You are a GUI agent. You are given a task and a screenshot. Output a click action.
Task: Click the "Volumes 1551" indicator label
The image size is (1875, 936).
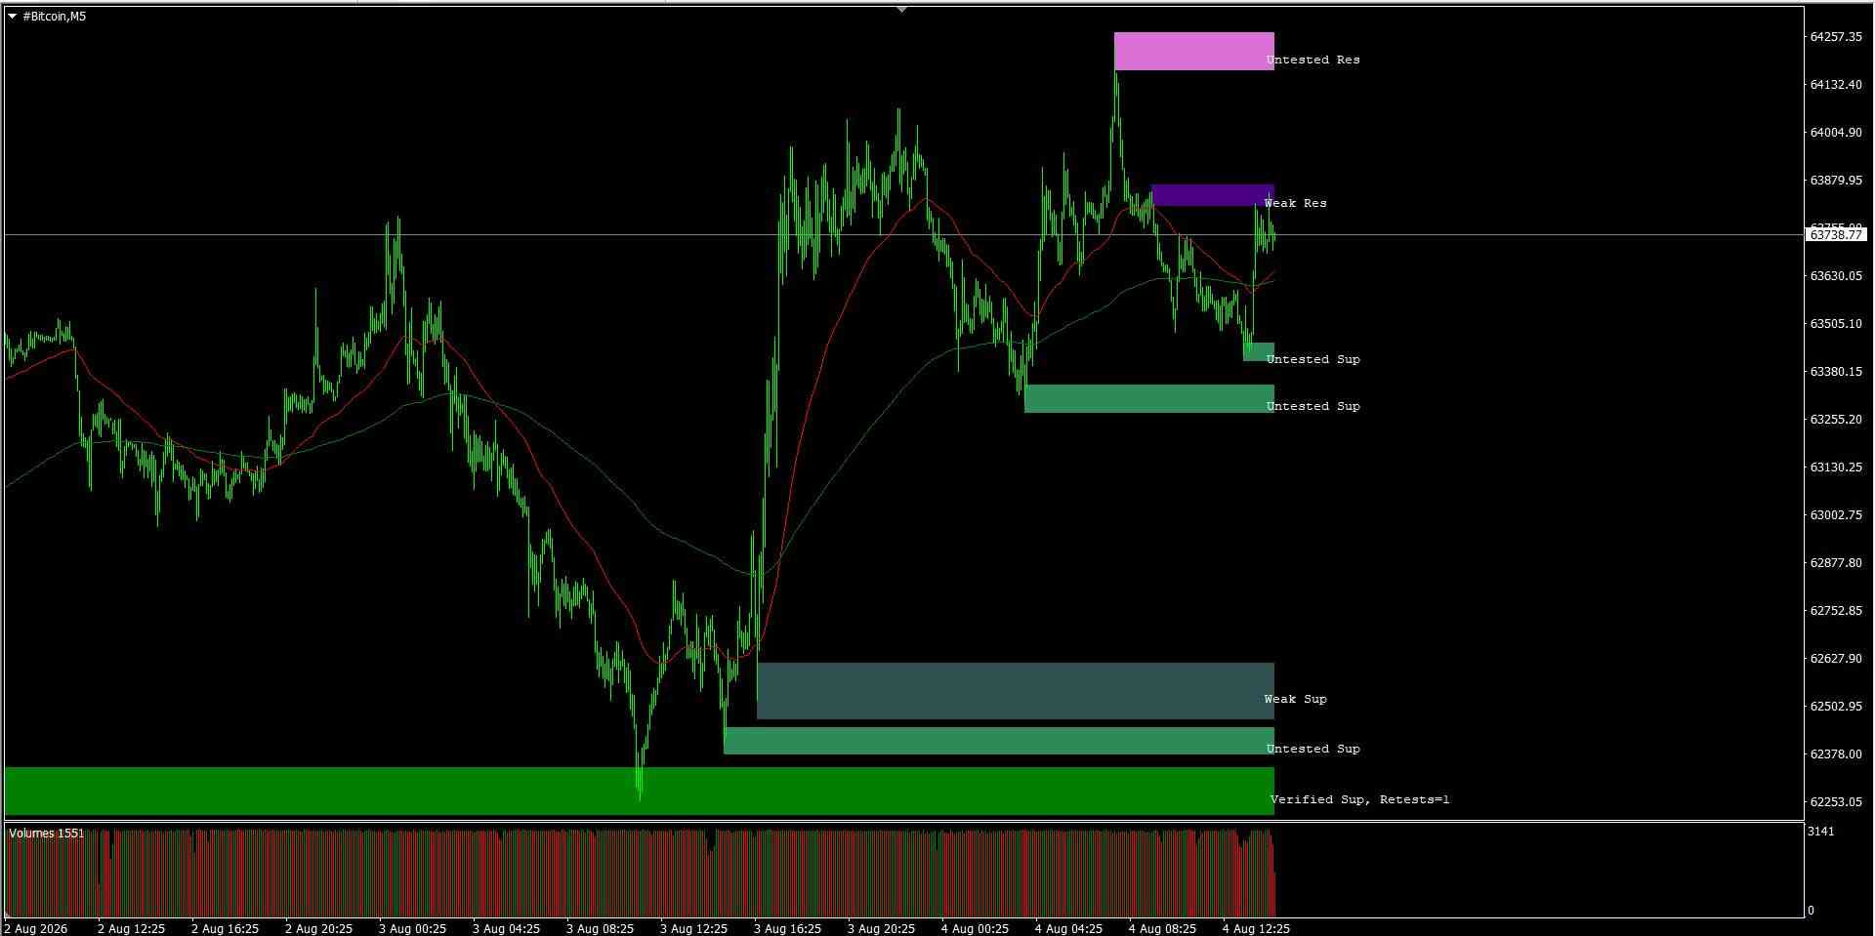(x=47, y=834)
